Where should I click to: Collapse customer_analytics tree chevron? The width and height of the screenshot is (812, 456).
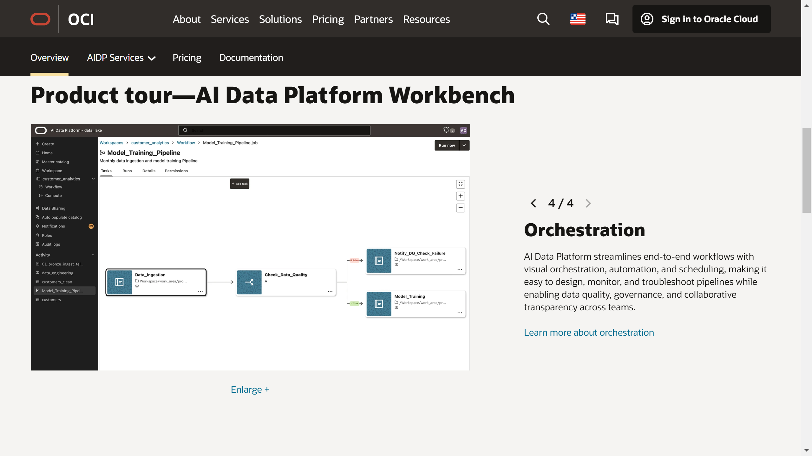[93, 179]
